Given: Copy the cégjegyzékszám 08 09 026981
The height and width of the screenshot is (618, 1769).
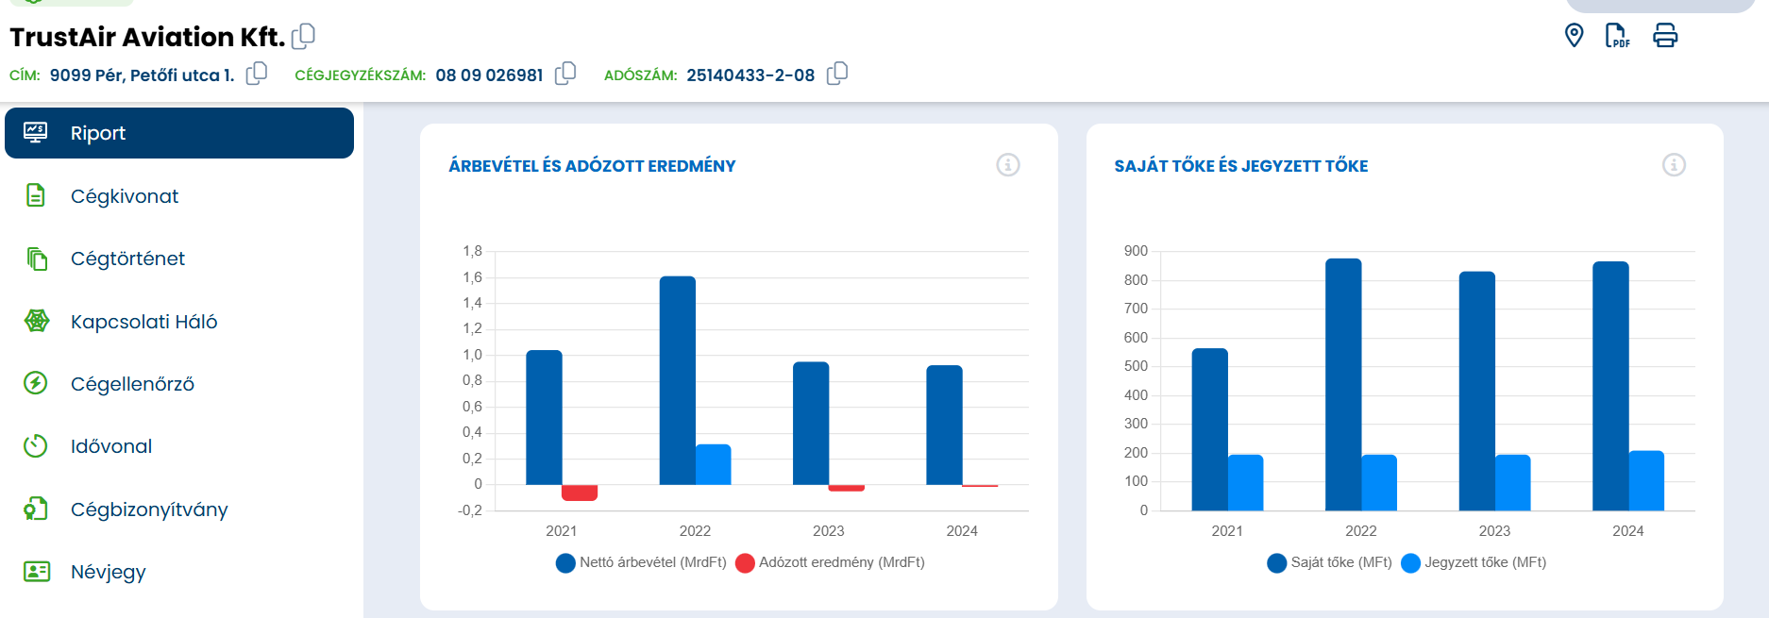Looking at the screenshot, I should [x=565, y=74].
